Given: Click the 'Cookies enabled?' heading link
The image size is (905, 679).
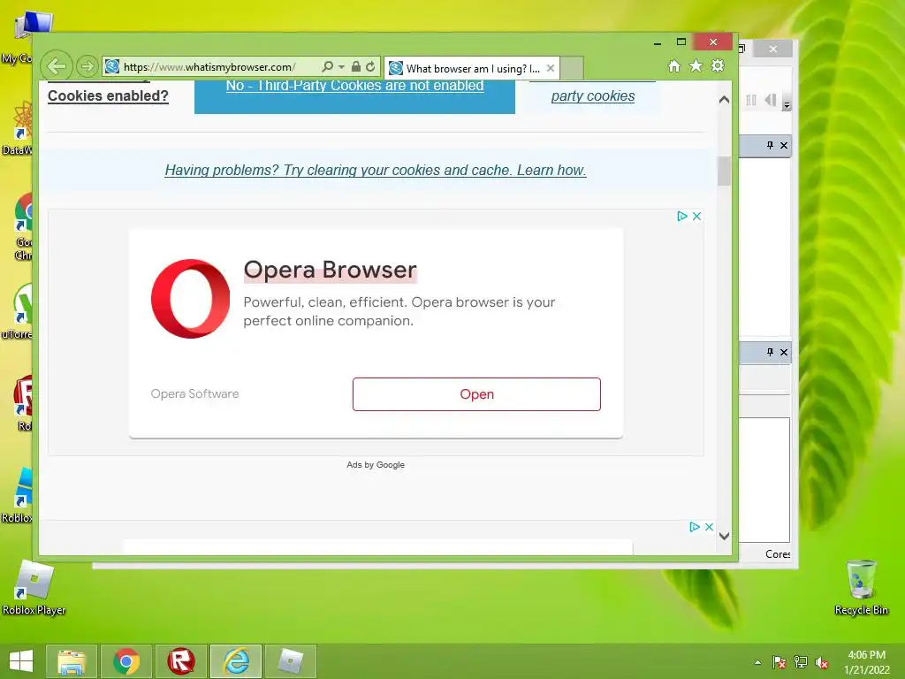Looking at the screenshot, I should (x=108, y=95).
